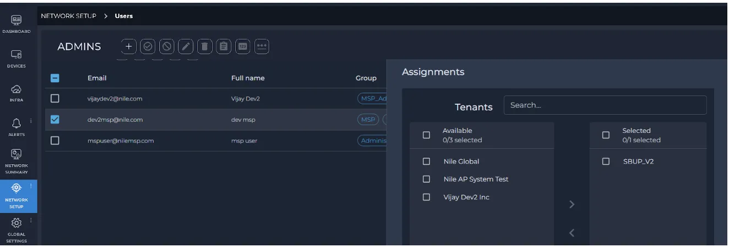Toggle the select-all admins header checkbox
729x247 pixels.
(x=55, y=78)
